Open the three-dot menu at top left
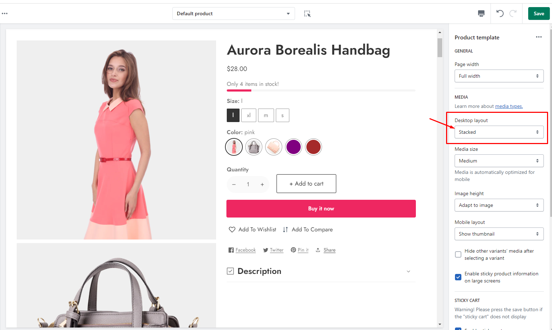 (x=5, y=13)
